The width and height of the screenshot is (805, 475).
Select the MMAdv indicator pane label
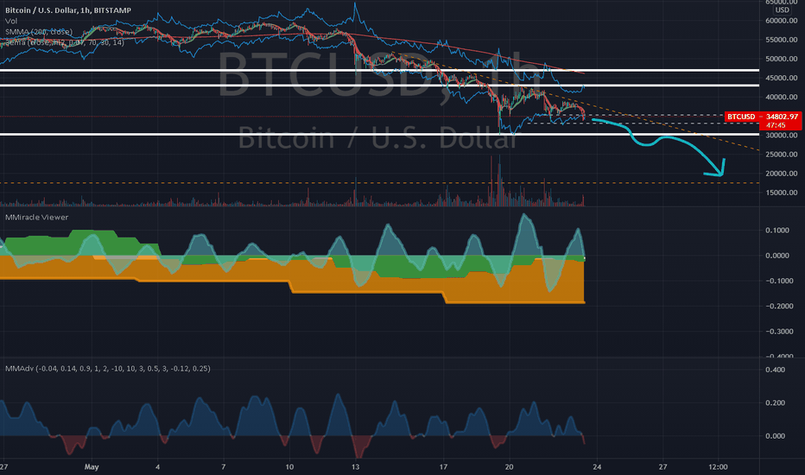point(107,369)
